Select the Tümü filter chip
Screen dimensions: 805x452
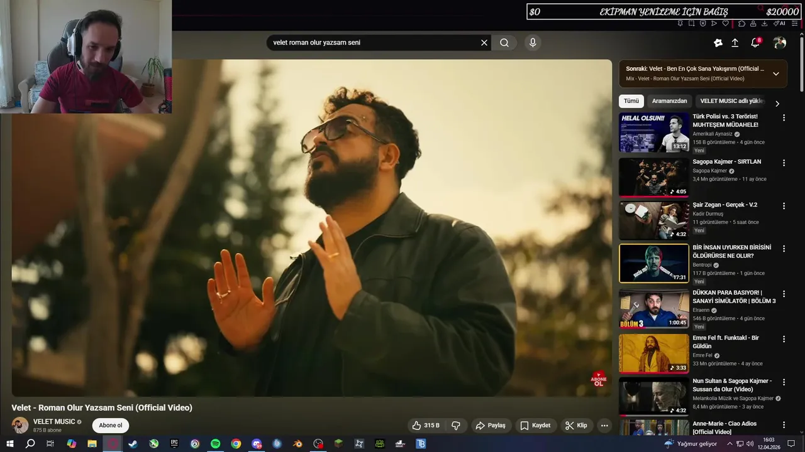(631, 101)
